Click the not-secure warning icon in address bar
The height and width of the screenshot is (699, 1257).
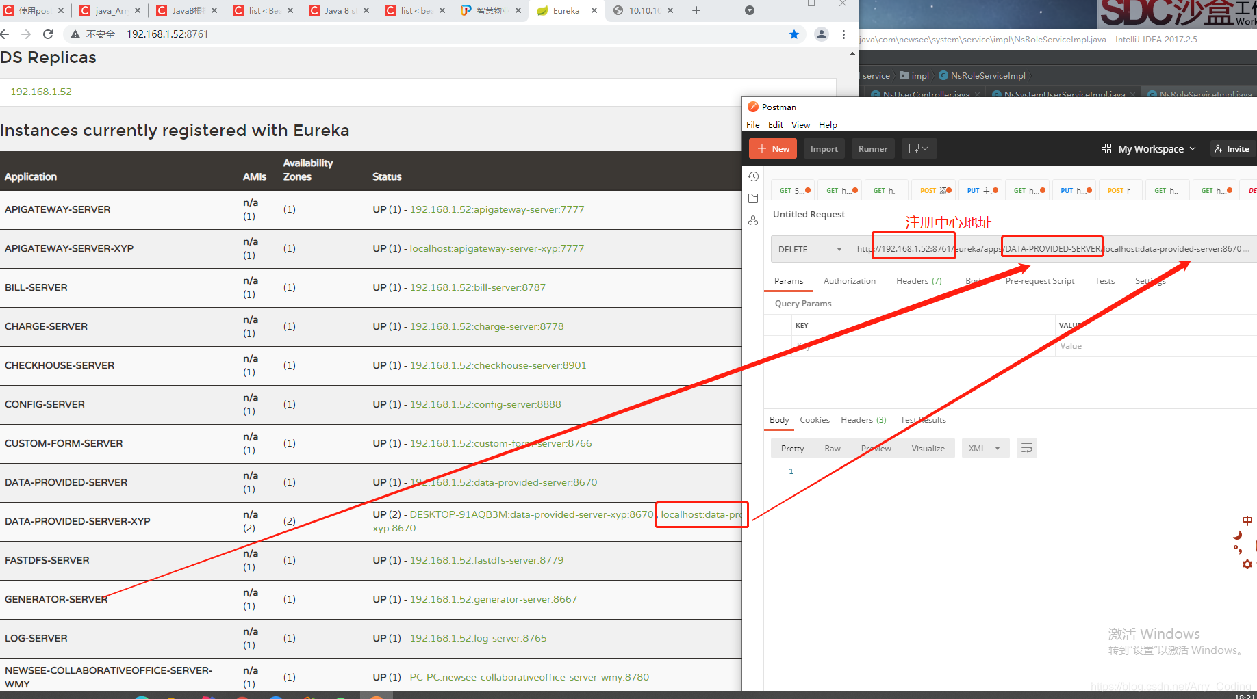[75, 34]
